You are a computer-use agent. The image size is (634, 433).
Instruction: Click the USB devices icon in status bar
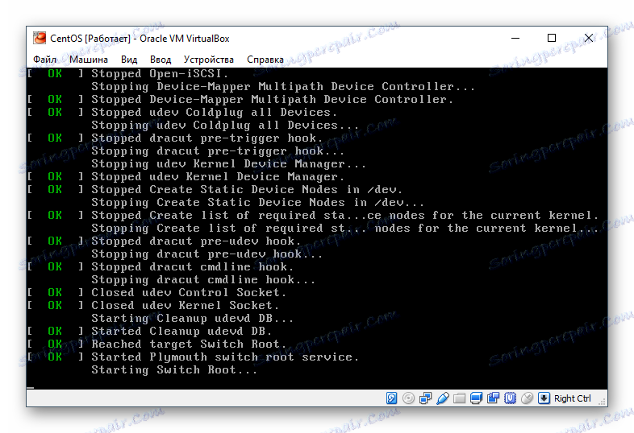(442, 398)
